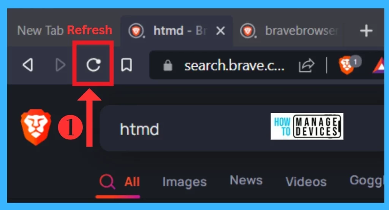Click the htmd search input field
The width and height of the screenshot is (389, 210).
(x=242, y=128)
